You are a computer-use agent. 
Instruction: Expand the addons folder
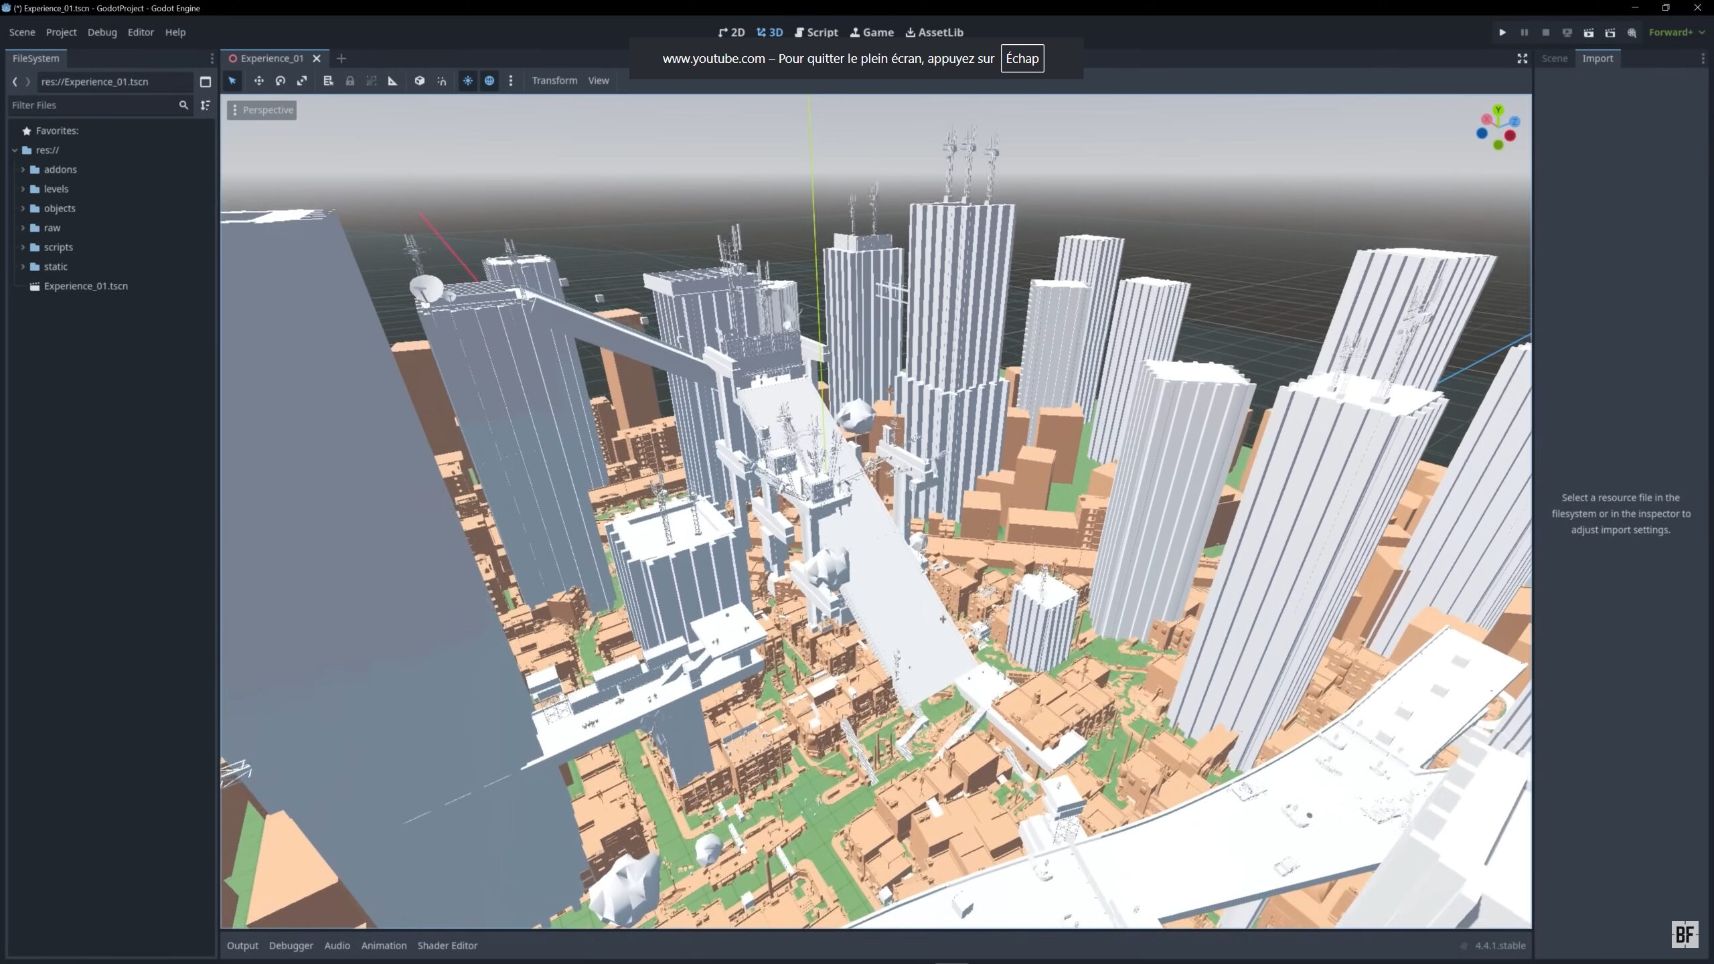23,169
